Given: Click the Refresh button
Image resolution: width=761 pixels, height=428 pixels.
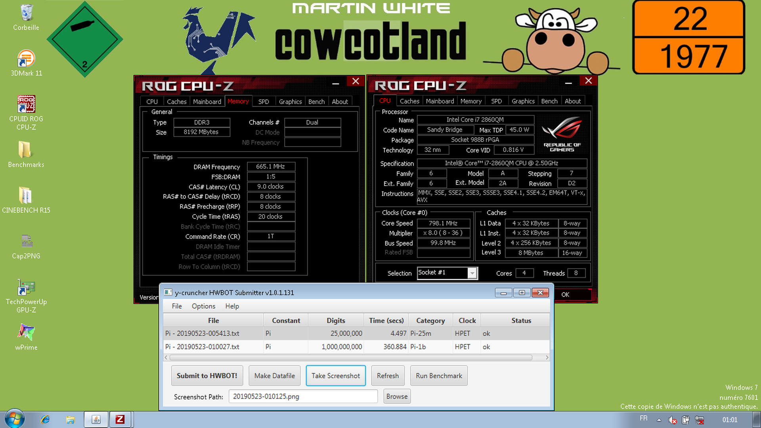Looking at the screenshot, I should click(x=388, y=376).
